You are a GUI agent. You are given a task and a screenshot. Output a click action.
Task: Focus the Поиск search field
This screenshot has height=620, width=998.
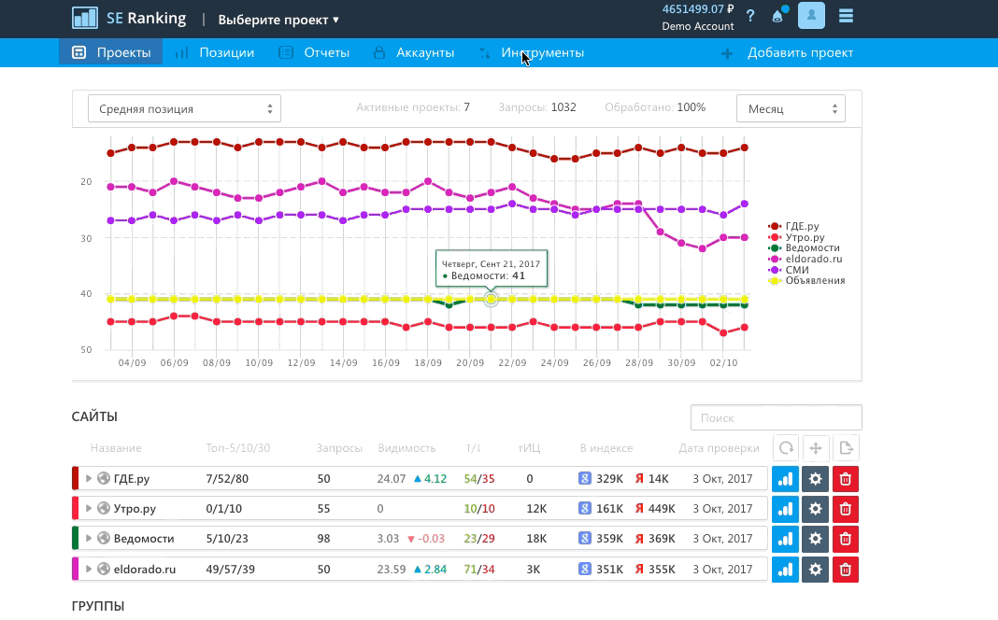click(776, 417)
